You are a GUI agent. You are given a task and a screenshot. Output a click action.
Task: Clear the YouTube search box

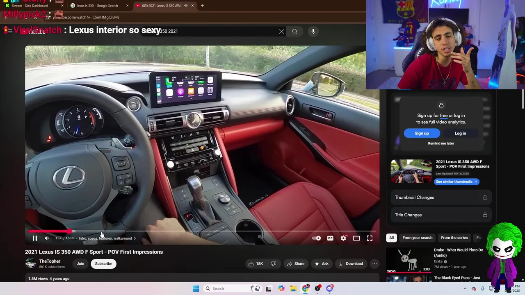[281, 31]
